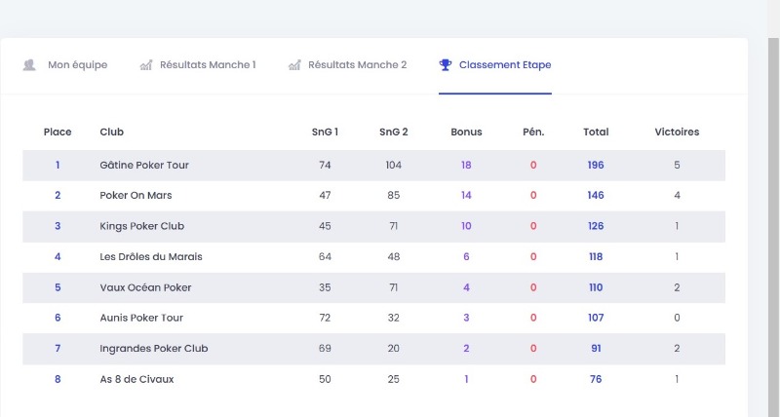Image resolution: width=780 pixels, height=417 pixels.
Task: Click the As 8 de Civaux entry
Action: pos(136,379)
